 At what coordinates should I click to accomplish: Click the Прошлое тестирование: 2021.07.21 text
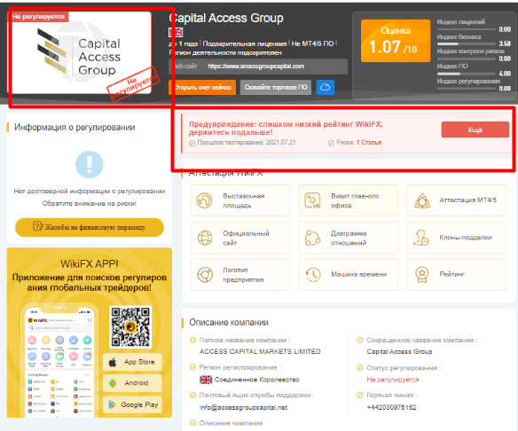click(x=247, y=143)
